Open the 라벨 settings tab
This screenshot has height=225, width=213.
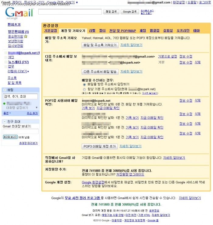pyautogui.click(x=92, y=31)
